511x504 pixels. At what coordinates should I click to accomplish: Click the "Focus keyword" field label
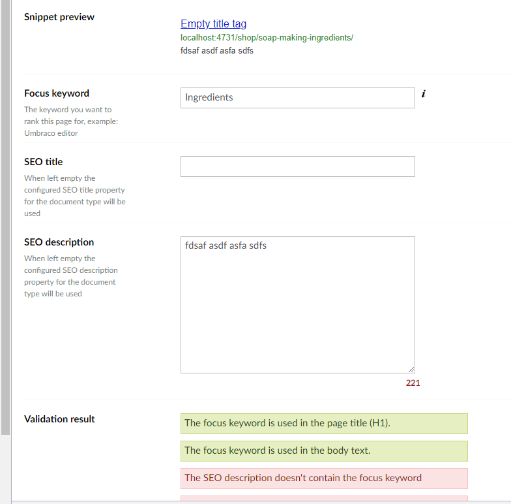[x=57, y=93]
